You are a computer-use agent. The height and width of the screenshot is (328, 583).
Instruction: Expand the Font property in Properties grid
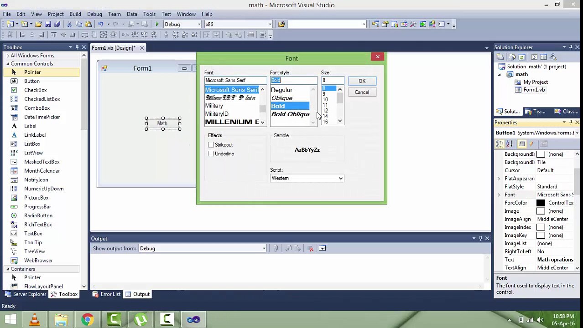pyautogui.click(x=499, y=195)
